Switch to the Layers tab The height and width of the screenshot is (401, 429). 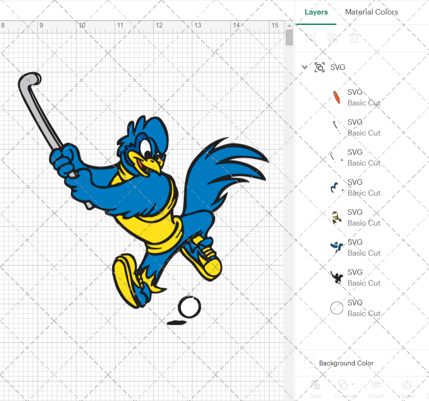pyautogui.click(x=316, y=12)
